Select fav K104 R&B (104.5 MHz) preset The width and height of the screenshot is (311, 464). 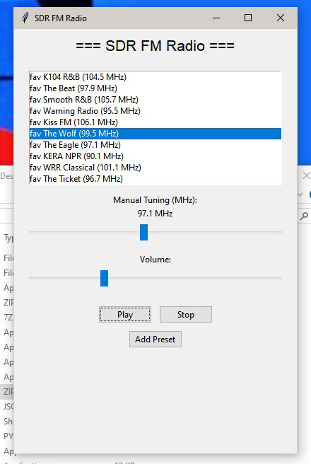pyautogui.click(x=155, y=77)
